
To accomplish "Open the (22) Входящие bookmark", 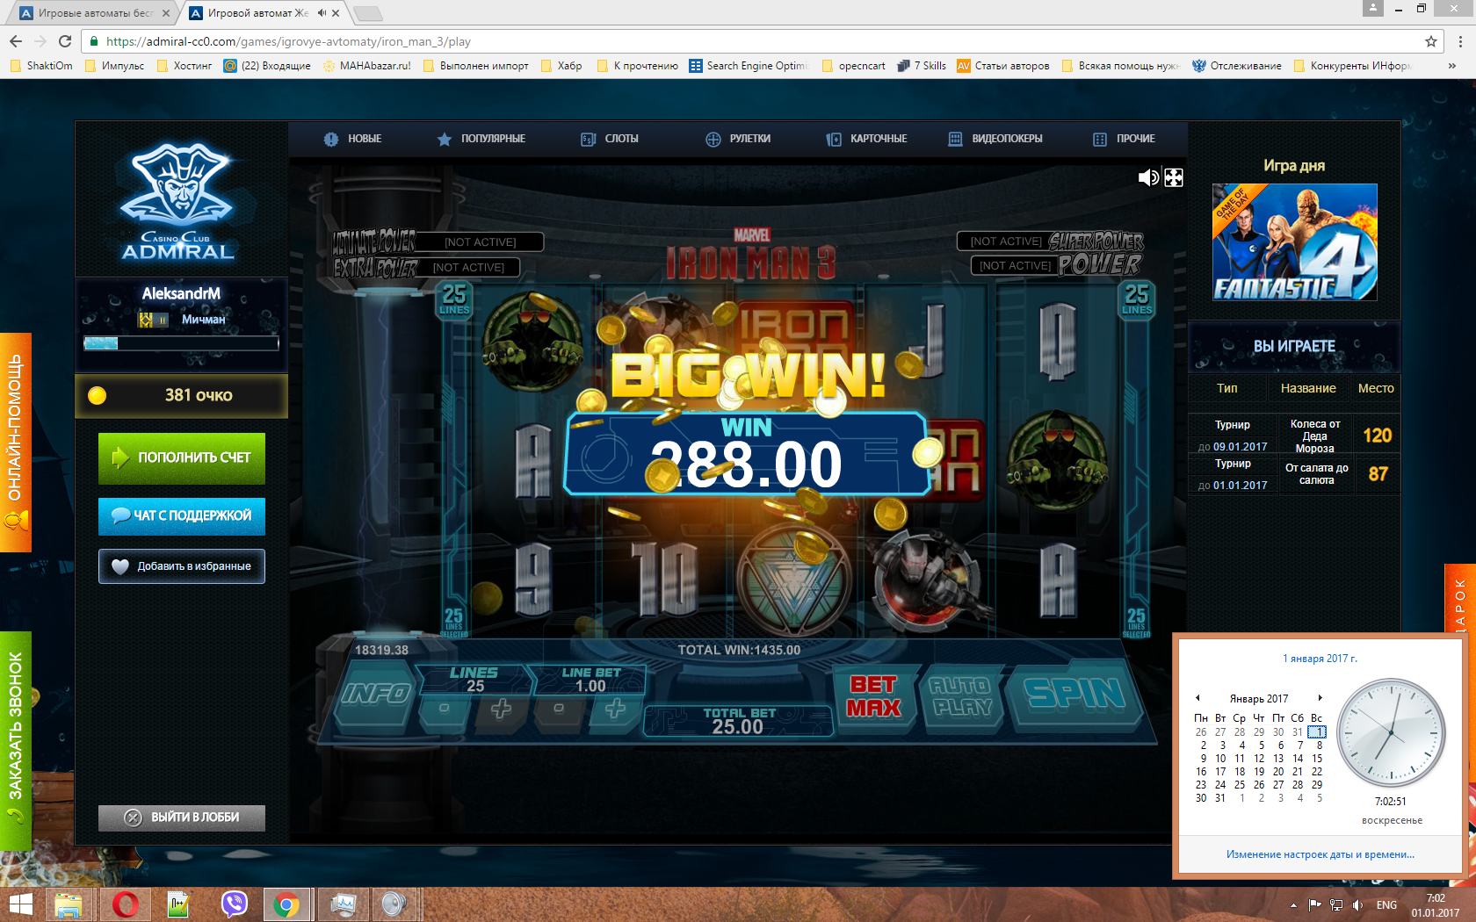I will pyautogui.click(x=267, y=66).
